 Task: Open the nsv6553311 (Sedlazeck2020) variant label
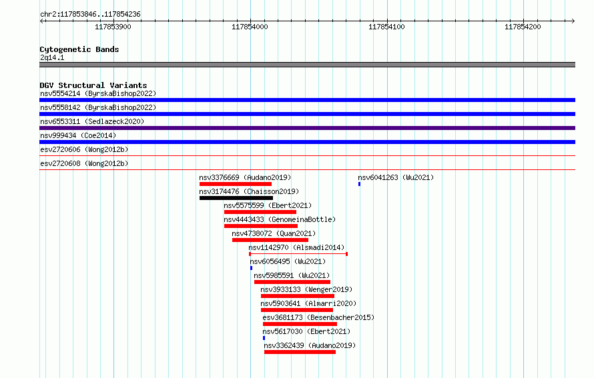[92, 121]
